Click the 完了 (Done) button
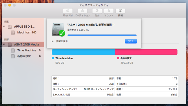The width and height of the screenshot is (188, 106). point(131,41)
